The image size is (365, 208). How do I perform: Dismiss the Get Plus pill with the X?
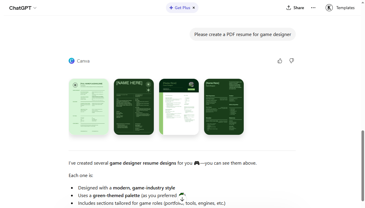(x=194, y=8)
